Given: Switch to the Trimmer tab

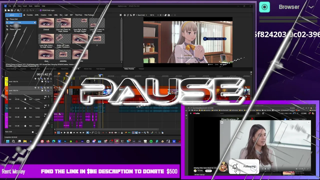Looking at the screenshot, I should [141, 69].
